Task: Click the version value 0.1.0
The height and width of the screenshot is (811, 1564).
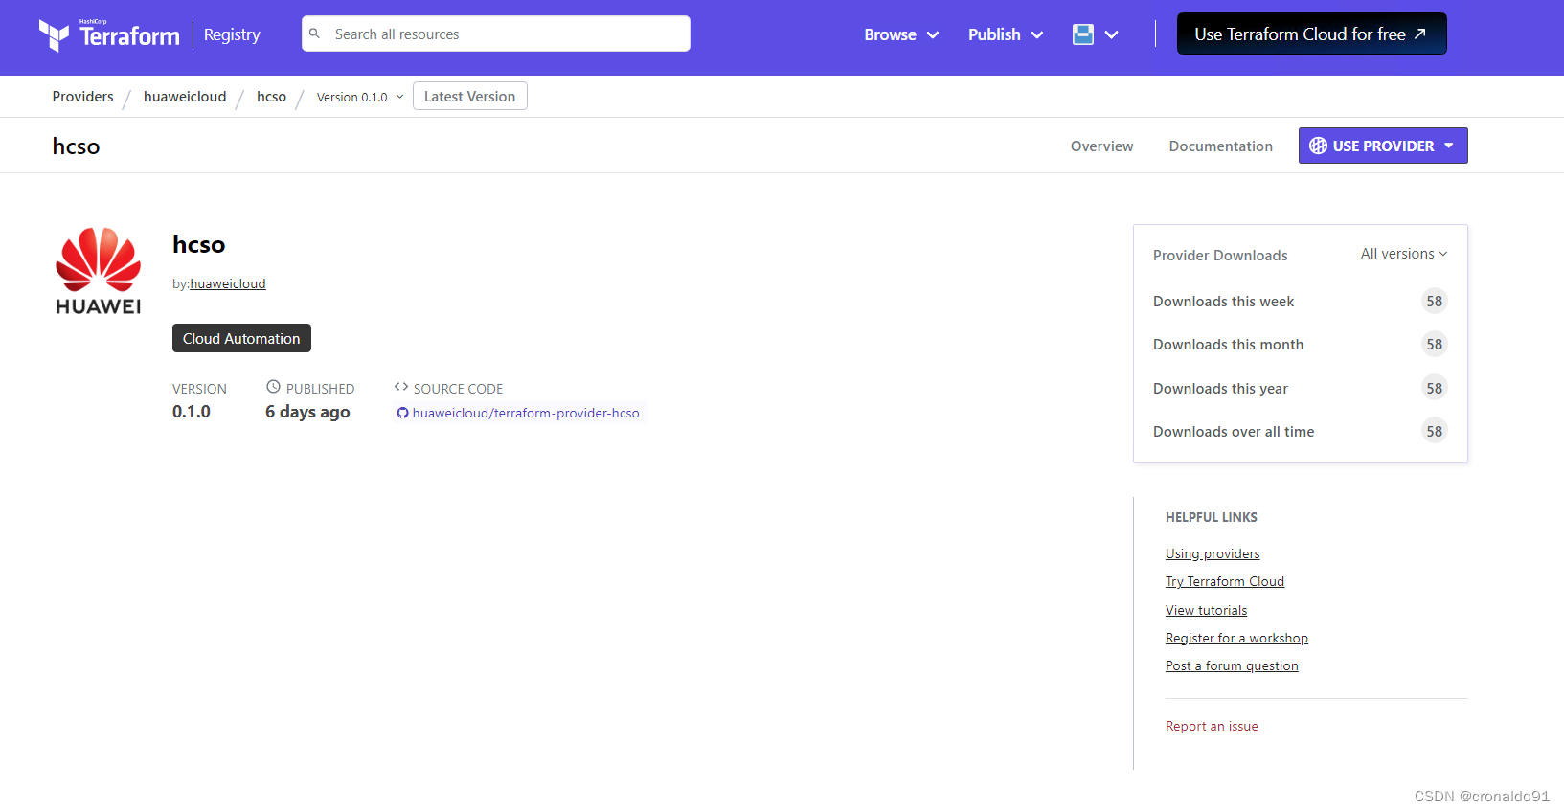Action: coord(192,412)
